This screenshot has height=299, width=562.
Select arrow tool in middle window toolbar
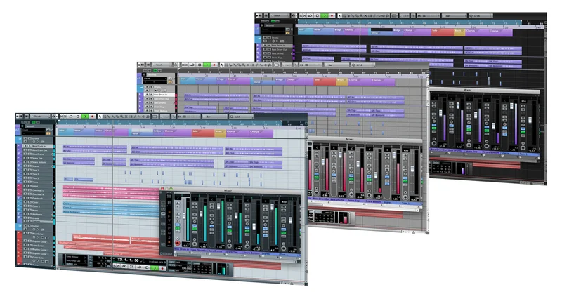point(222,65)
